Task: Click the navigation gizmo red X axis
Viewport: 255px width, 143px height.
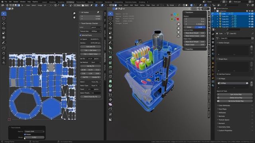Action: (x=178, y=19)
